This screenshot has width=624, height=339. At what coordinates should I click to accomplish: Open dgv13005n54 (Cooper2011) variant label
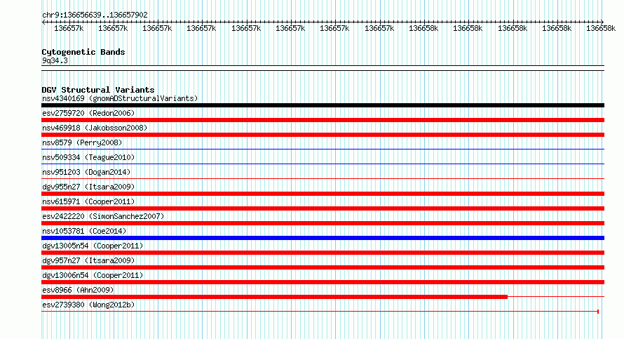[x=93, y=246]
